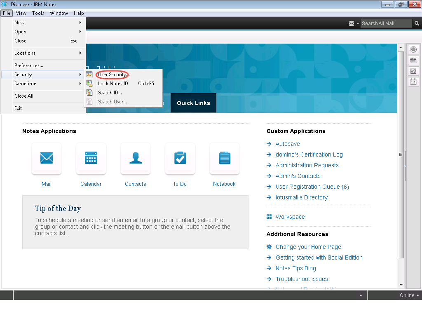Click the page scrollbar up arrow

[x=401, y=47]
